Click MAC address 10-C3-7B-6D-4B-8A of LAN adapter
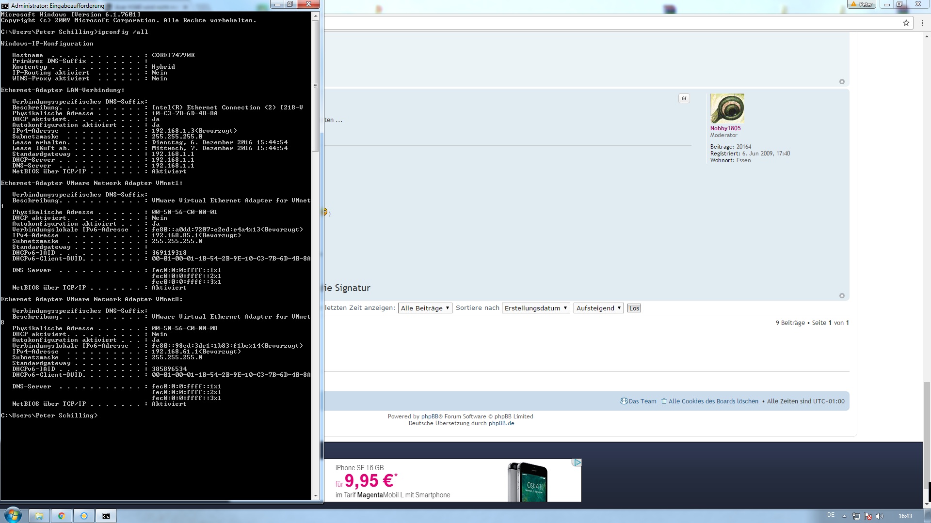 click(185, 113)
